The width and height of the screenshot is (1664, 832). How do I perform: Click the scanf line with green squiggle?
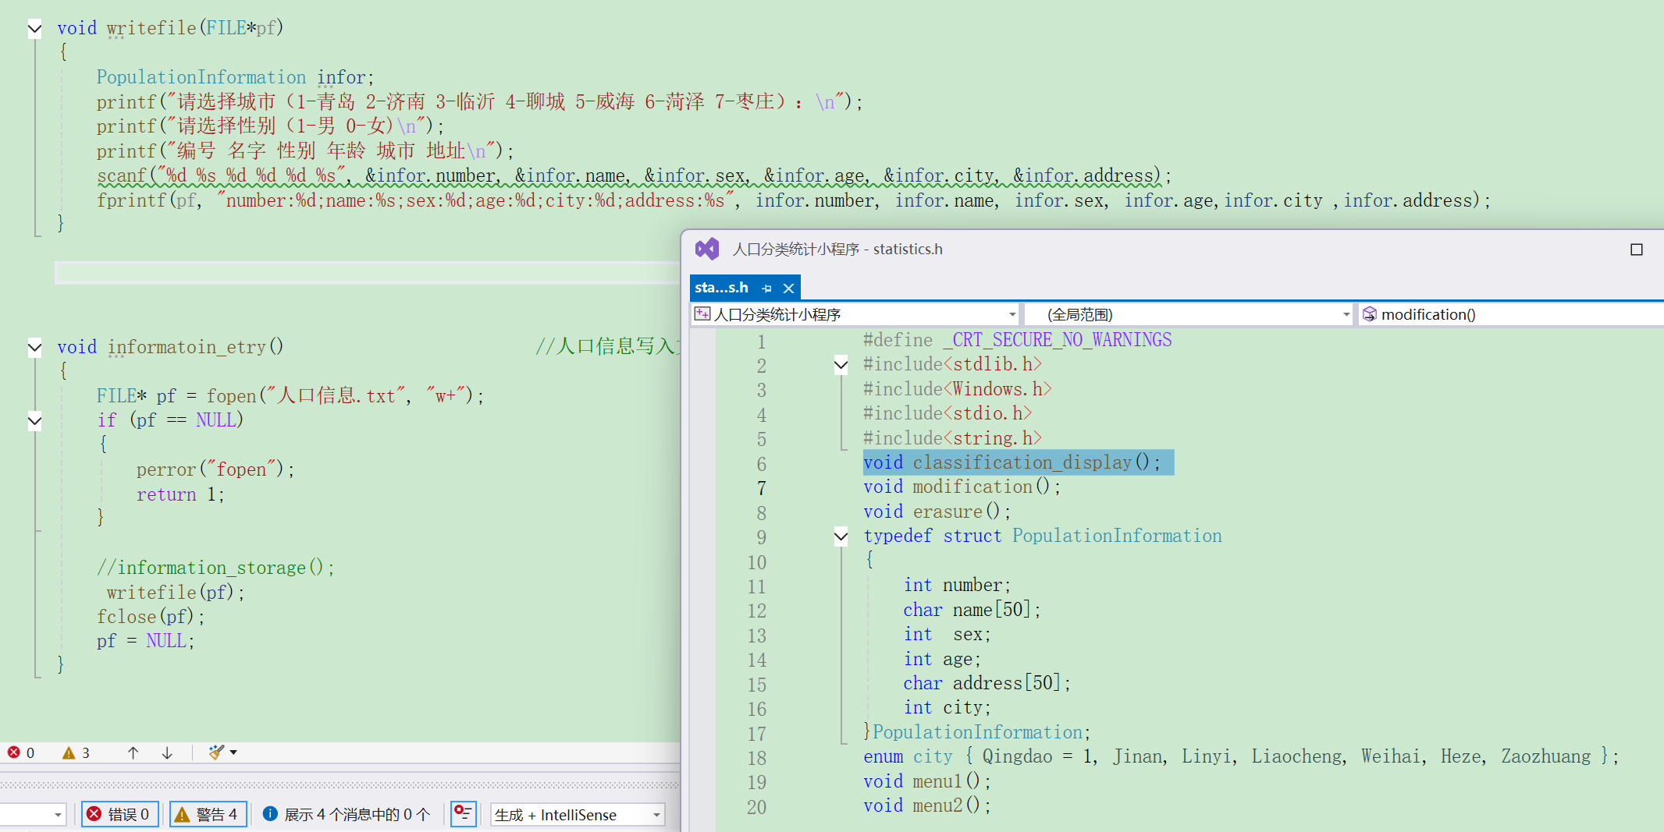click(634, 176)
